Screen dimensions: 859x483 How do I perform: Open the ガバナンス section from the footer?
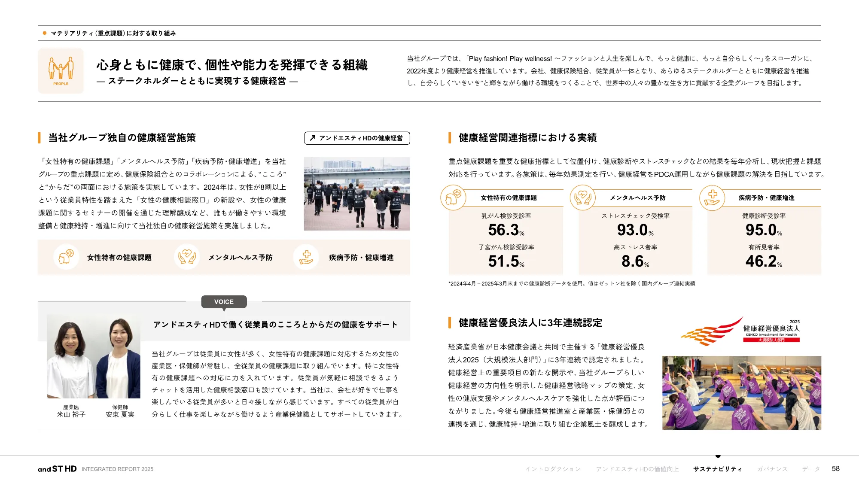(x=772, y=469)
